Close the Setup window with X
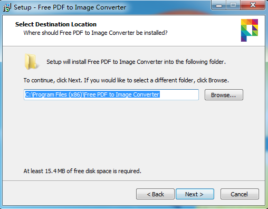 click(x=253, y=5)
